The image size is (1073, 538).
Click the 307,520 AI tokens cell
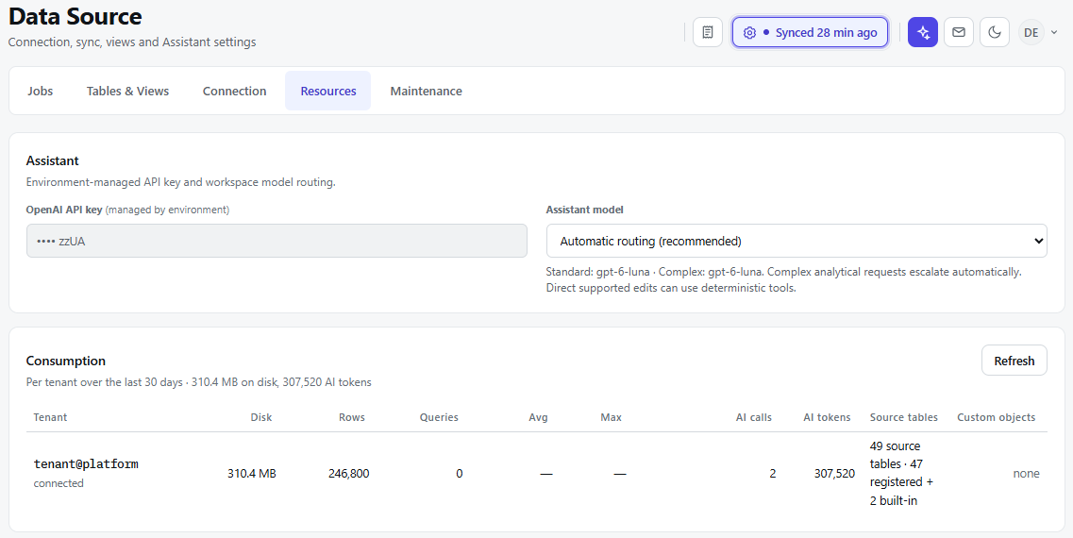pyautogui.click(x=834, y=474)
